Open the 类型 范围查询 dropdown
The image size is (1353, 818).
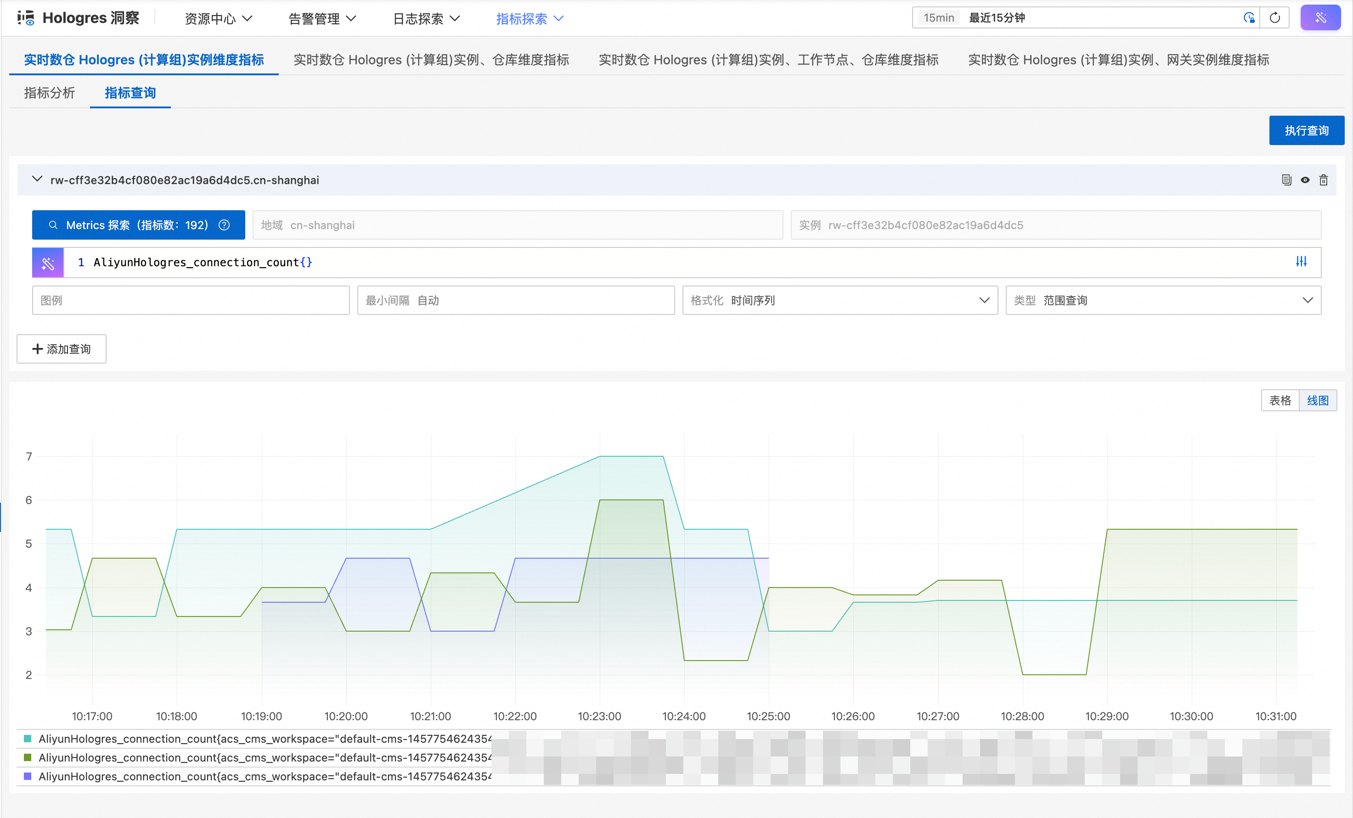(1162, 300)
